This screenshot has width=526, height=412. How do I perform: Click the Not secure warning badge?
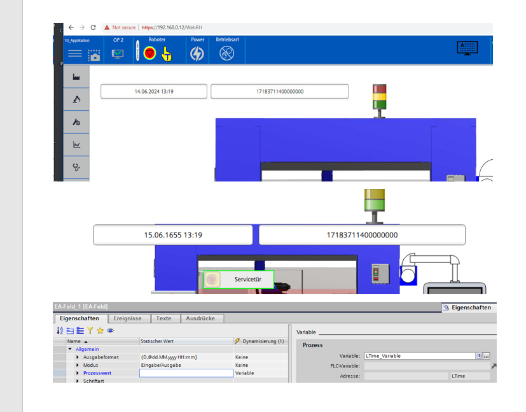click(120, 27)
